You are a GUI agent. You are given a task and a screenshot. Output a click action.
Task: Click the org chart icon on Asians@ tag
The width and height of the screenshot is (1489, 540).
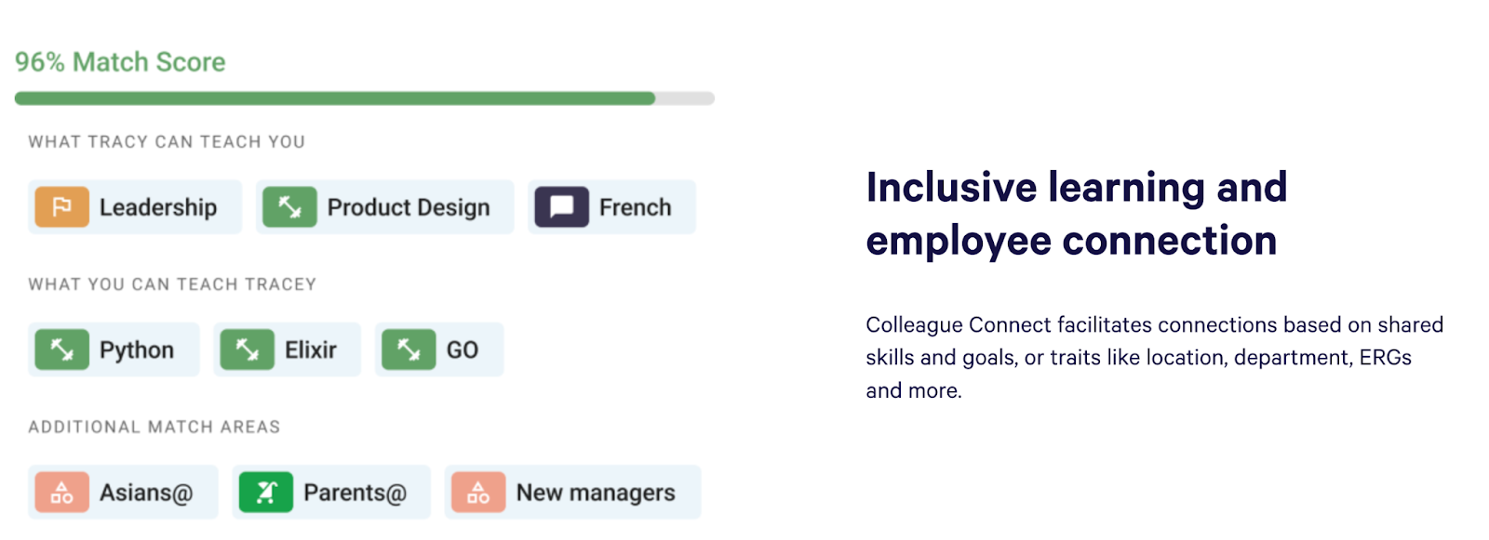tap(61, 492)
